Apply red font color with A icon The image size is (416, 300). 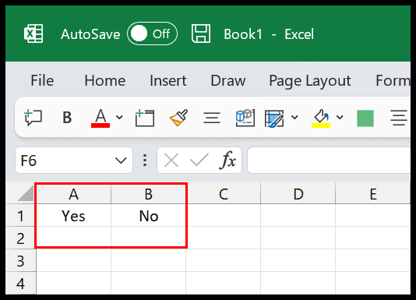pyautogui.click(x=100, y=118)
